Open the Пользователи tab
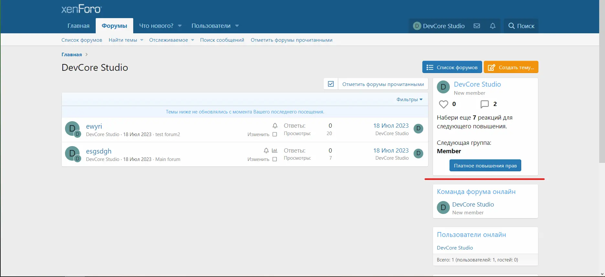The height and width of the screenshot is (277, 605). (x=211, y=26)
